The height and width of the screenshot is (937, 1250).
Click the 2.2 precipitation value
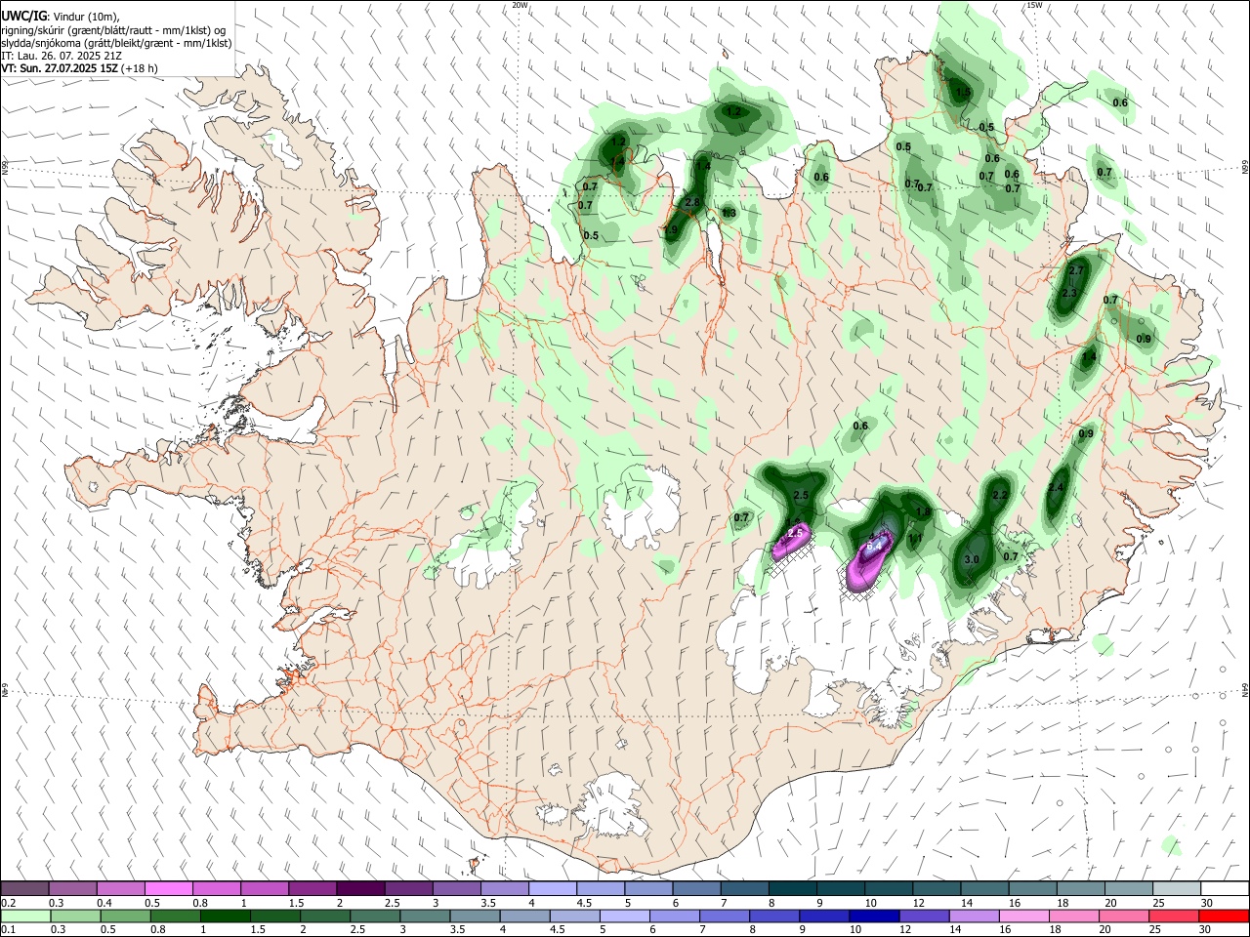[999, 496]
